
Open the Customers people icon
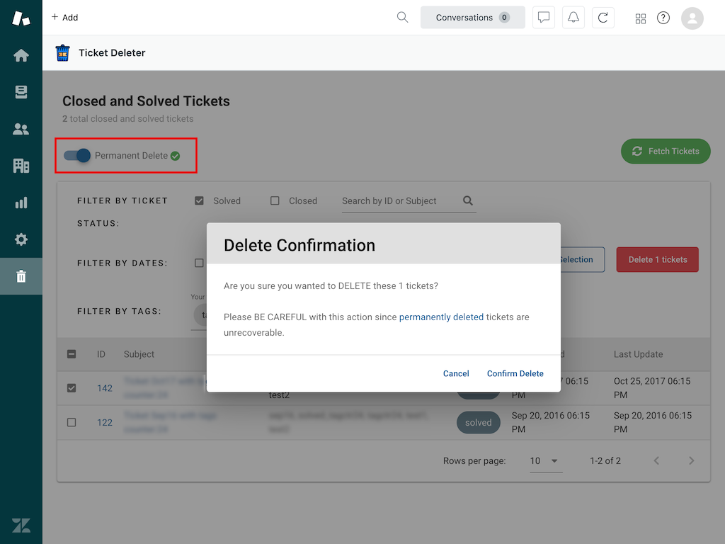click(21, 129)
